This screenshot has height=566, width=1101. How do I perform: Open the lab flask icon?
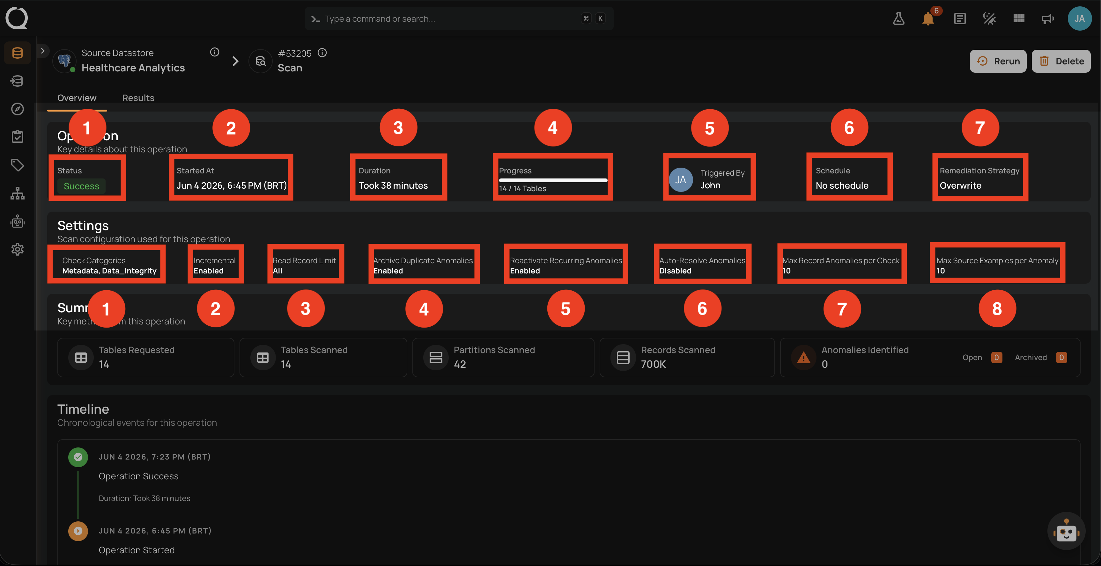(898, 18)
